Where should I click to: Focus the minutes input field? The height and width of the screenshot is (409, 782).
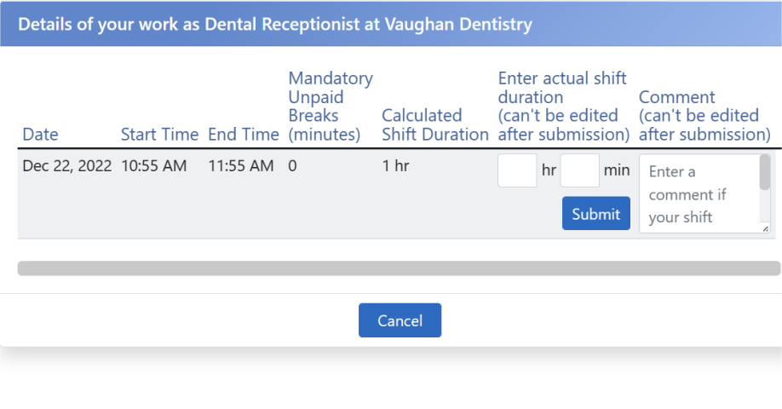tap(579, 170)
